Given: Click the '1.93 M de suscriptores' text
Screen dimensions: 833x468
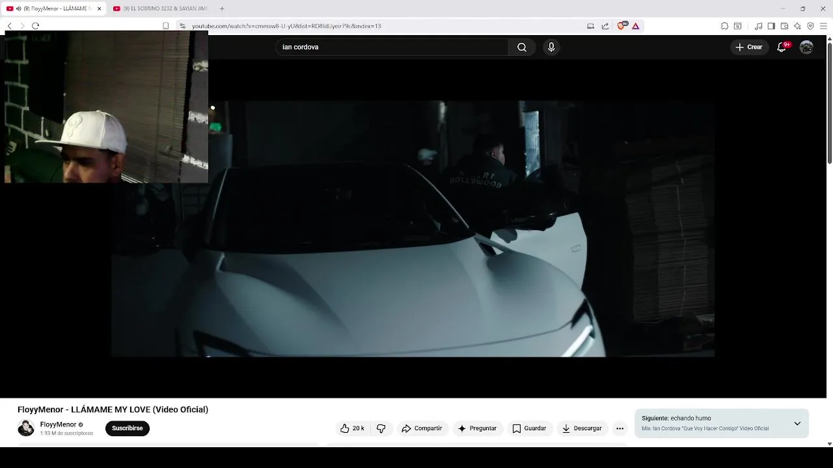Looking at the screenshot, I should (66, 433).
